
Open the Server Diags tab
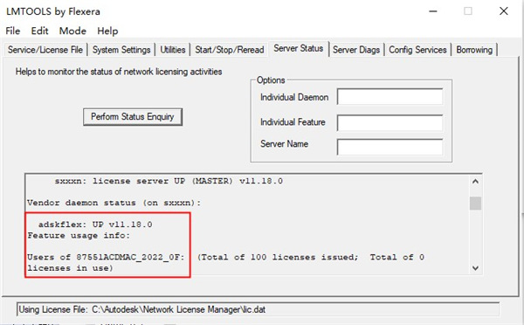(356, 50)
